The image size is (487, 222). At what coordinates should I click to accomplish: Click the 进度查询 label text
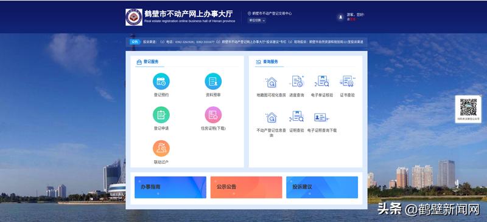296,95
